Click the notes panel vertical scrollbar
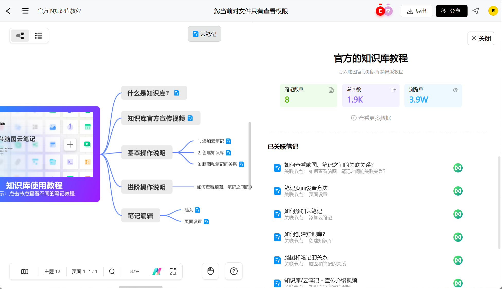The width and height of the screenshot is (502, 289). (x=499, y=203)
